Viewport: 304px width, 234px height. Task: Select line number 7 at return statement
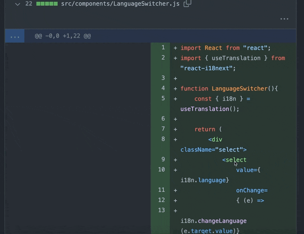click(x=163, y=129)
